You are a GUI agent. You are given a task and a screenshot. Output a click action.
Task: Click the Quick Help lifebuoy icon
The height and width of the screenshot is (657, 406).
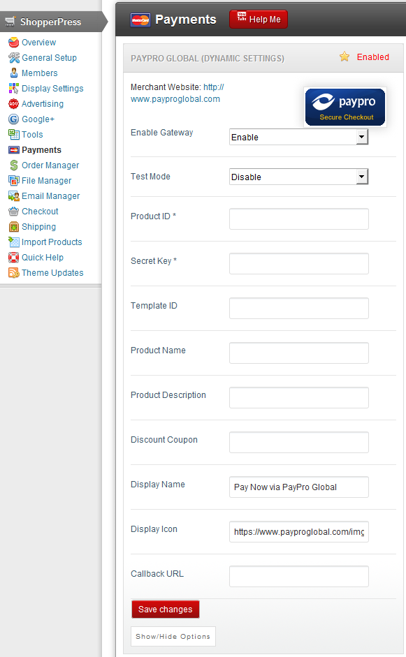pos(14,258)
